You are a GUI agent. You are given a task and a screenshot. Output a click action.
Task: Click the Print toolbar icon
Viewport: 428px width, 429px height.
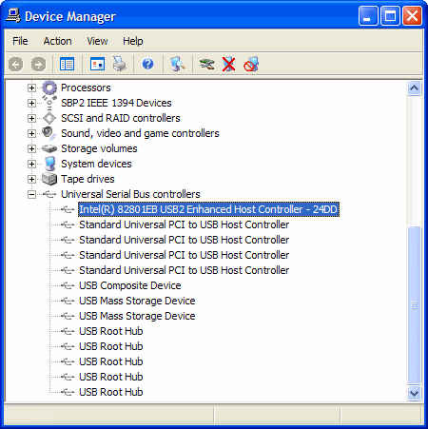coord(120,65)
